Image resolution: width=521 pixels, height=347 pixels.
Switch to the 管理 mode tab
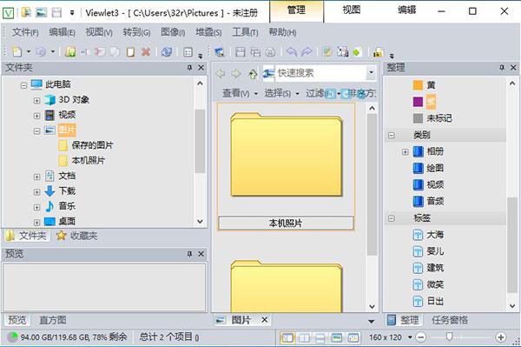pyautogui.click(x=296, y=10)
